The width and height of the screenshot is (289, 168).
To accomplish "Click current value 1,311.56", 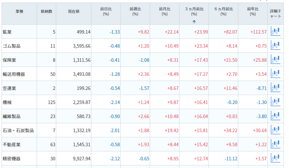I will coord(82,60).
